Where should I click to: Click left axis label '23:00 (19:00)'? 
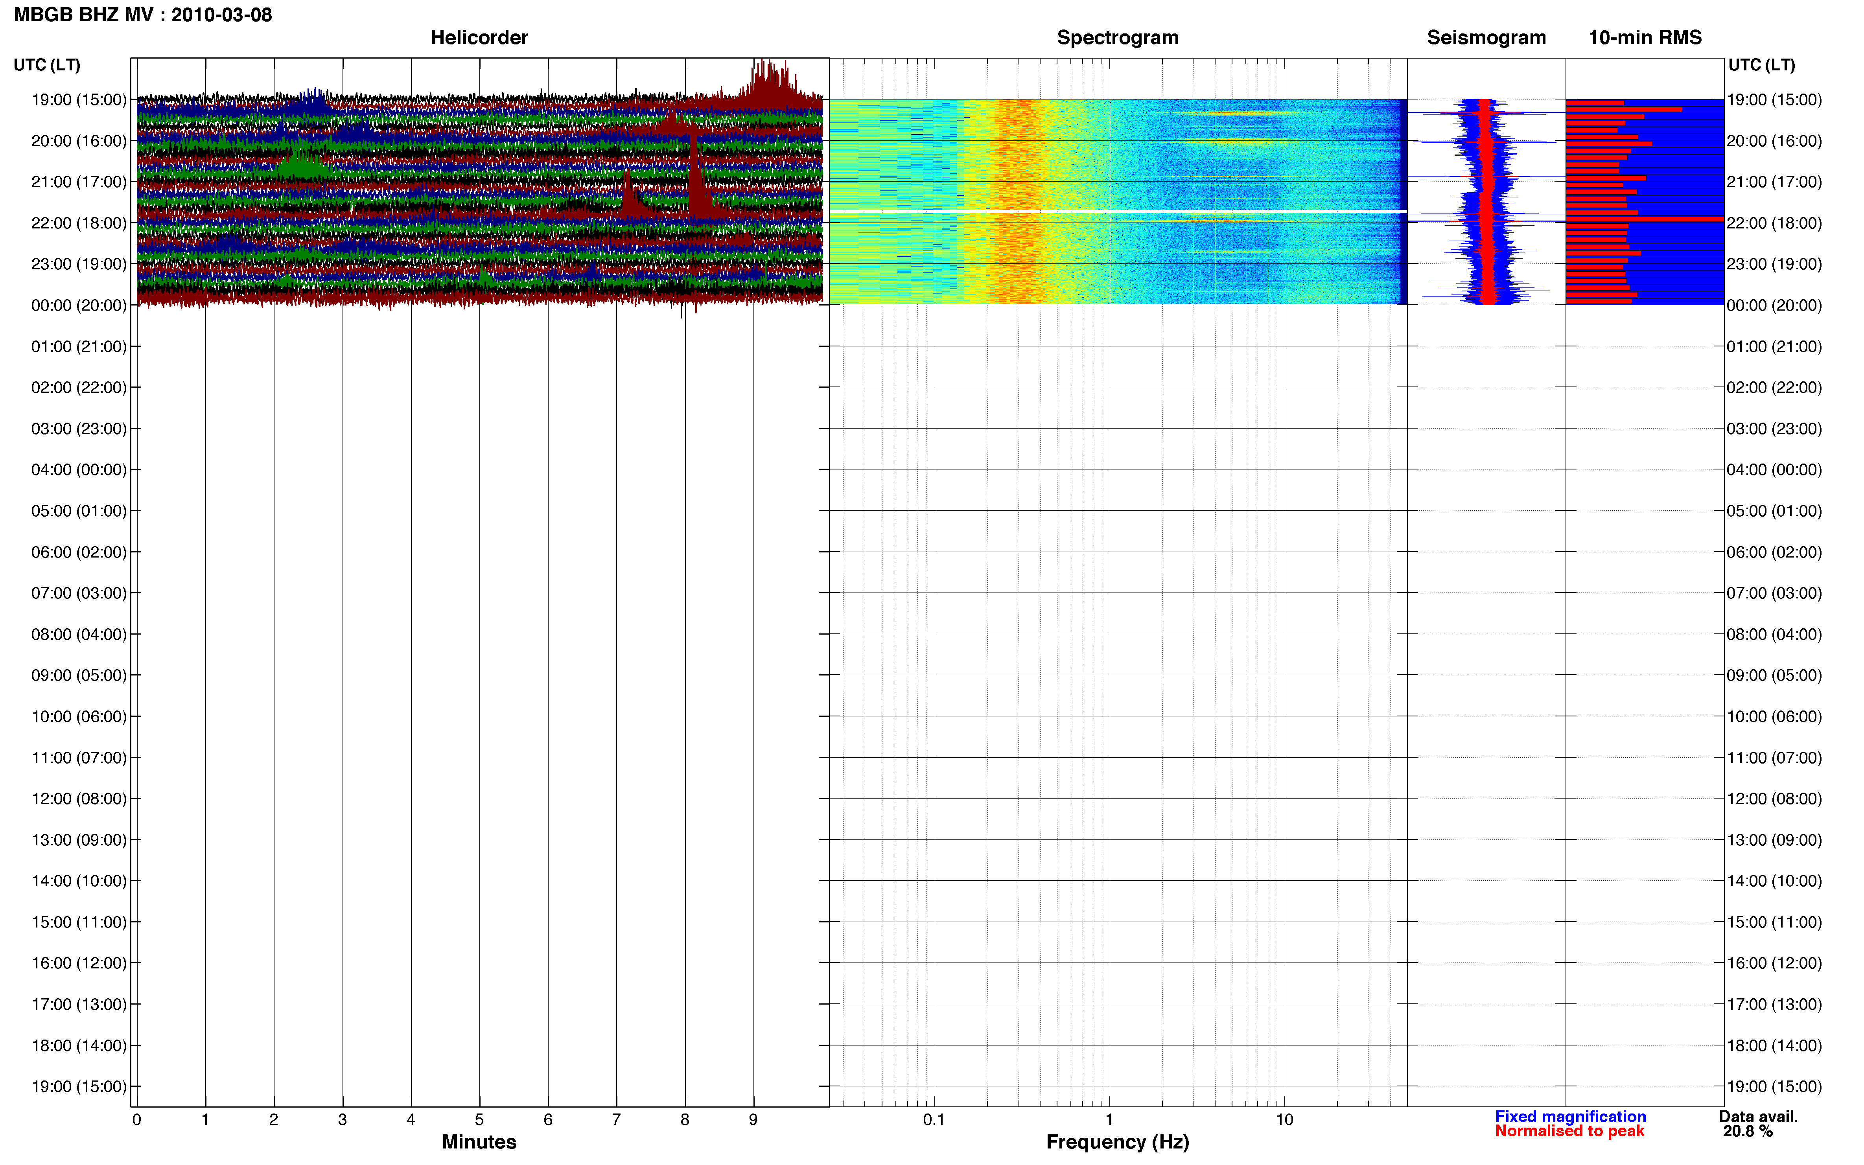(79, 264)
